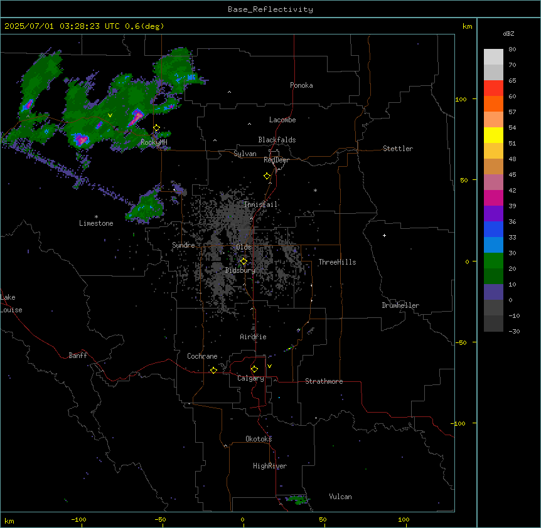
Task: Click the Lacombe town label
Action: pyautogui.click(x=282, y=120)
